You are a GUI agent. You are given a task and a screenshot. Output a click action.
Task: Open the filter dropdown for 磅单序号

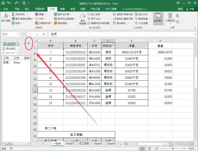point(86,47)
